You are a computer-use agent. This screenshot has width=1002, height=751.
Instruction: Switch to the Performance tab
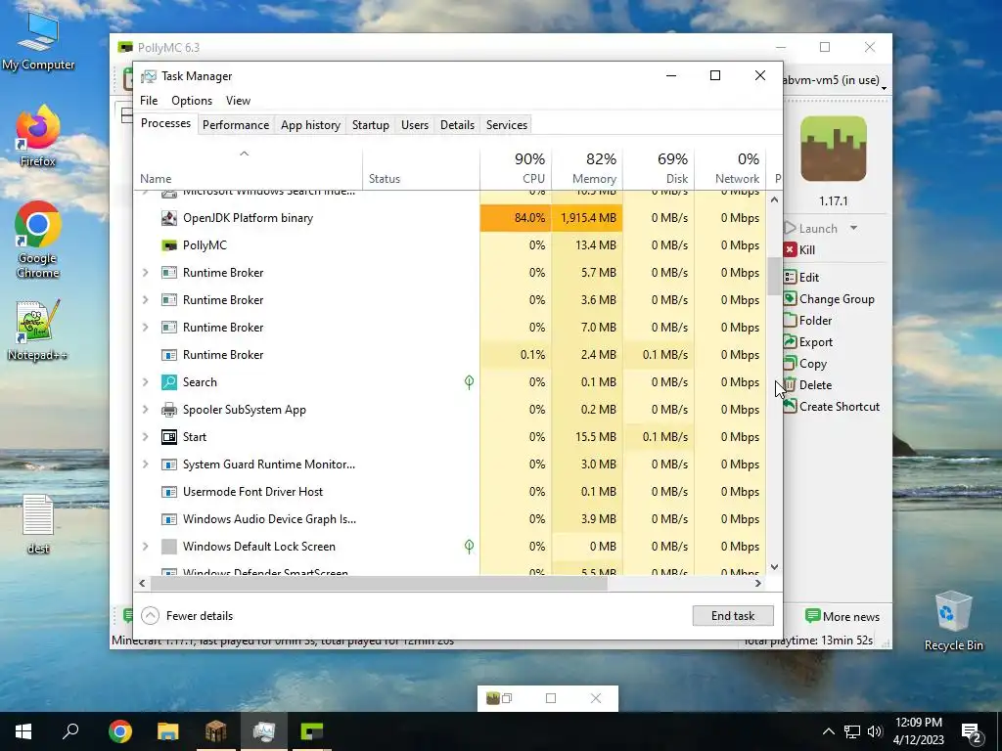click(x=236, y=125)
